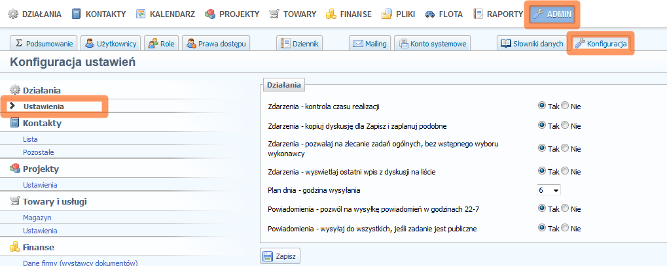
Task: Click the Kalendarz calendar icon
Action: point(141,14)
